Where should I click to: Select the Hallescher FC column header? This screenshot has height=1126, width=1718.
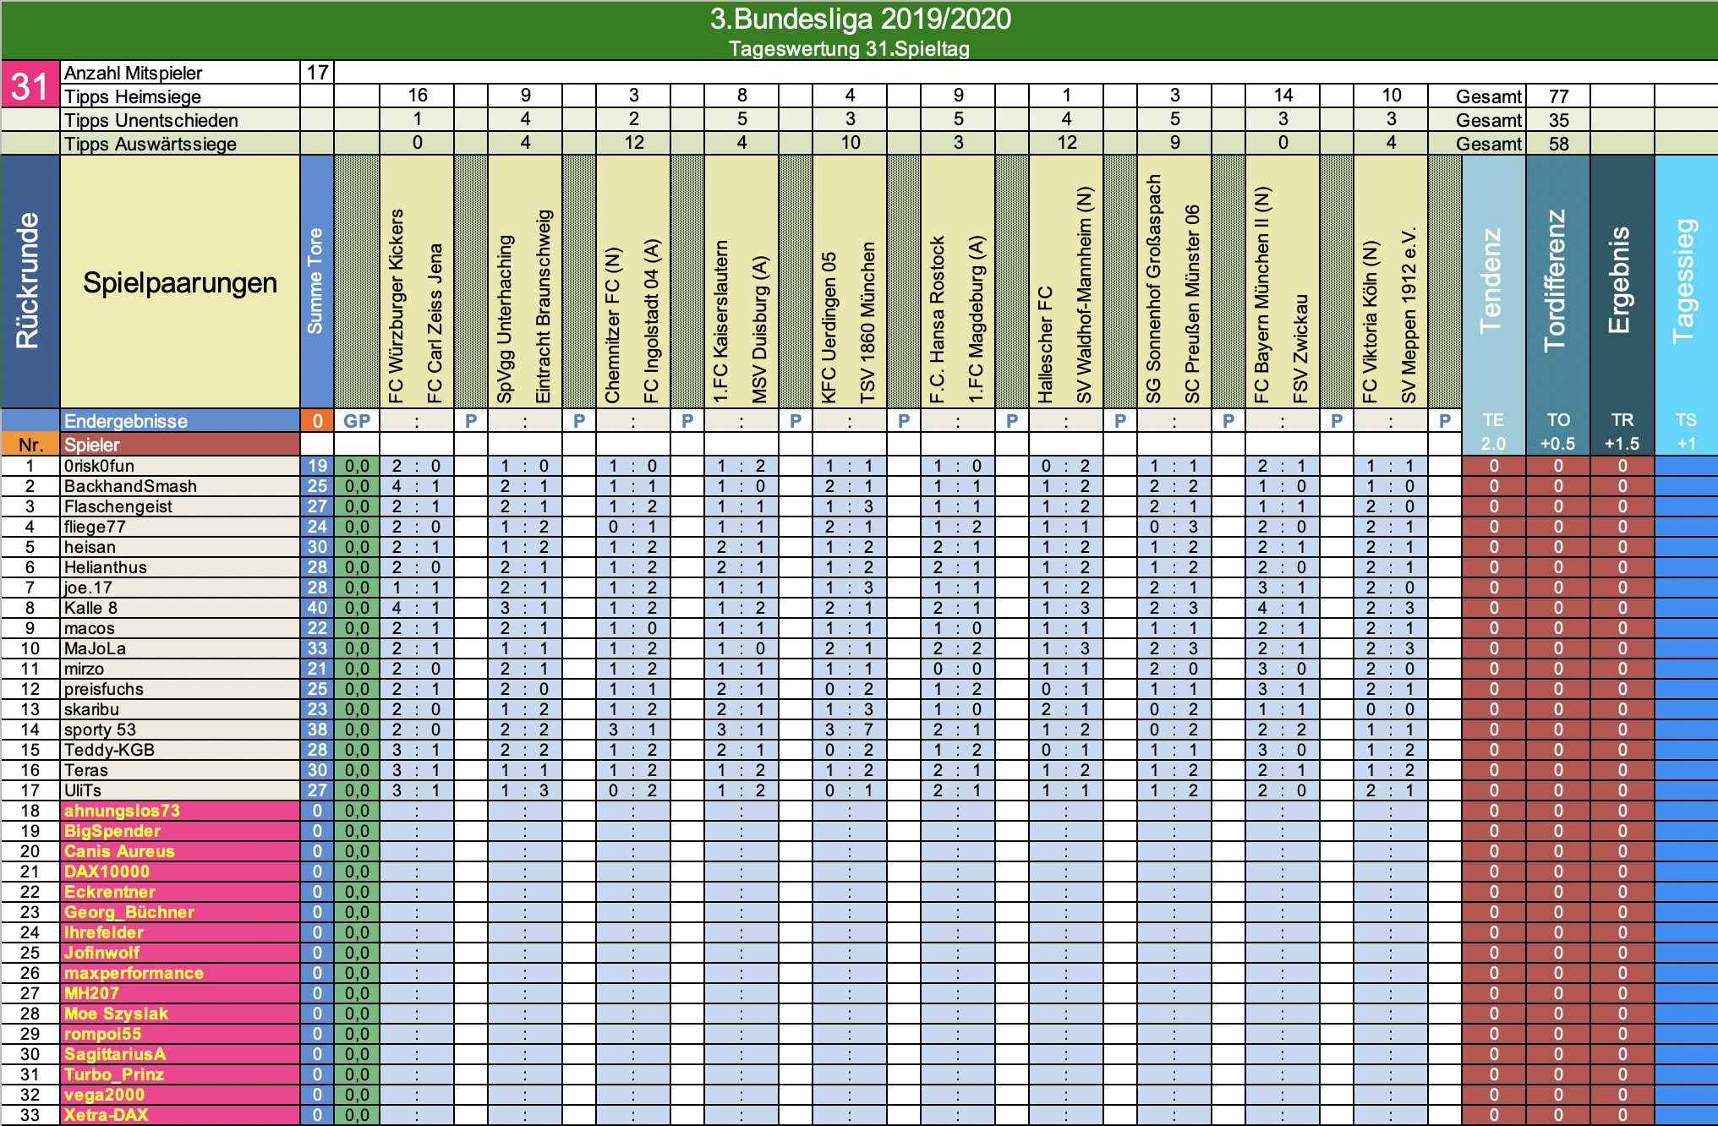click(1045, 346)
